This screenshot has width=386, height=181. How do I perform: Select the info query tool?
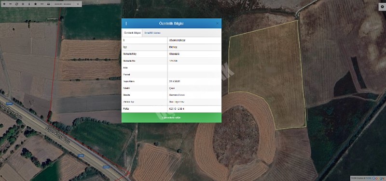[29, 4]
